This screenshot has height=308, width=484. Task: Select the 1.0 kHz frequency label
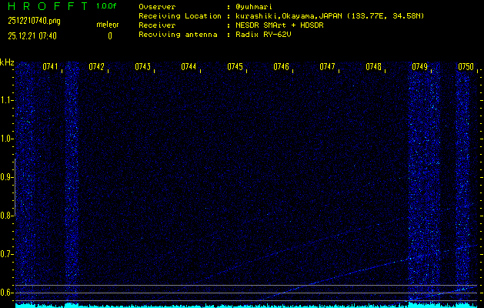pos(7,139)
